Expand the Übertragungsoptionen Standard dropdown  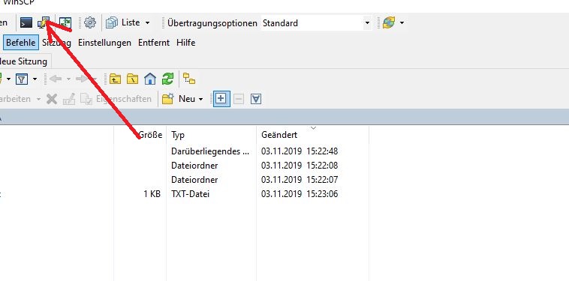[367, 23]
